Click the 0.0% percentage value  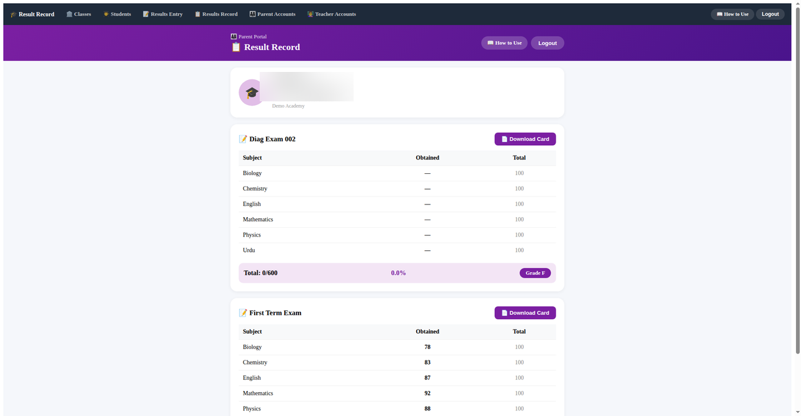tap(399, 273)
